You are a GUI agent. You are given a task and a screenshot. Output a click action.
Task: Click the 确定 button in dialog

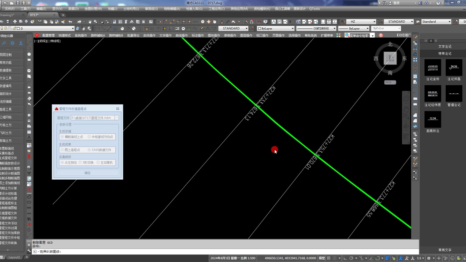coord(88,173)
